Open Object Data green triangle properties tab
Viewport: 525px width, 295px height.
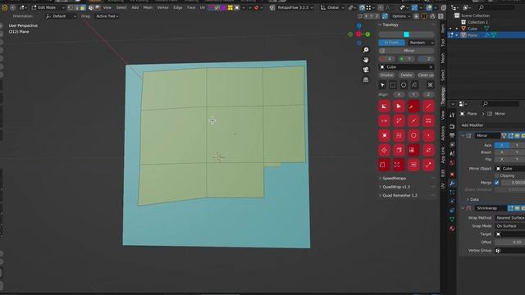[452, 220]
